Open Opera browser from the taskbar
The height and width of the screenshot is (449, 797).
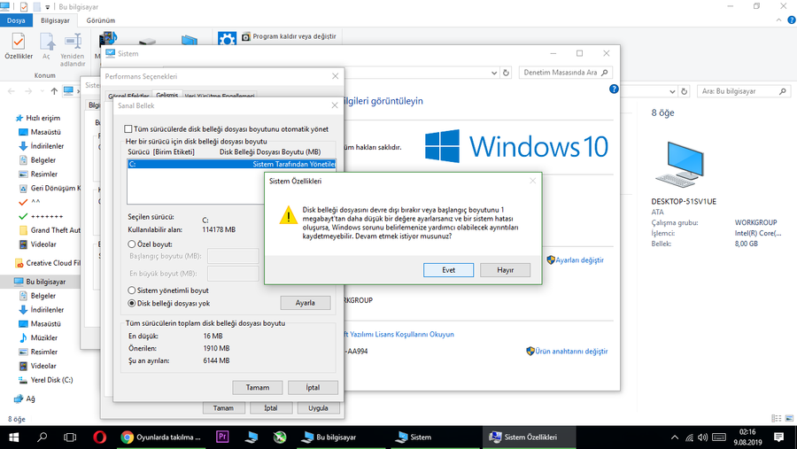(100, 437)
